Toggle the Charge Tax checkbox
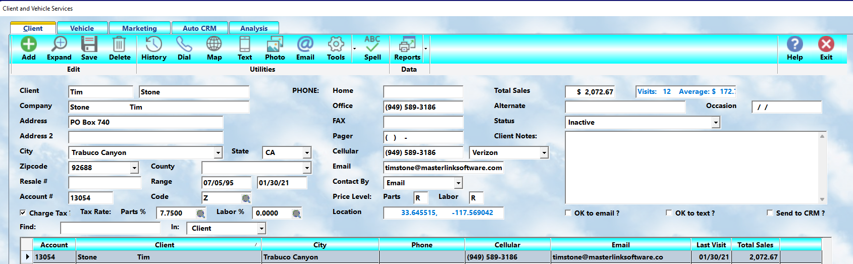The width and height of the screenshot is (853, 264). [23, 213]
